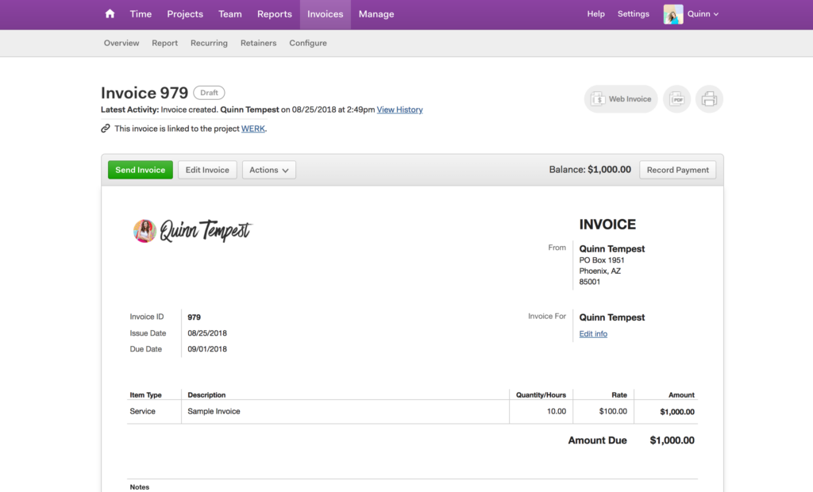
Task: Open the Time menu
Action: 141,14
